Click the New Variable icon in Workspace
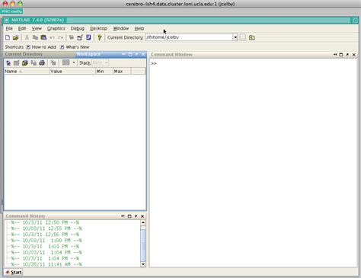The width and height of the screenshot is (361, 278). coord(8,62)
